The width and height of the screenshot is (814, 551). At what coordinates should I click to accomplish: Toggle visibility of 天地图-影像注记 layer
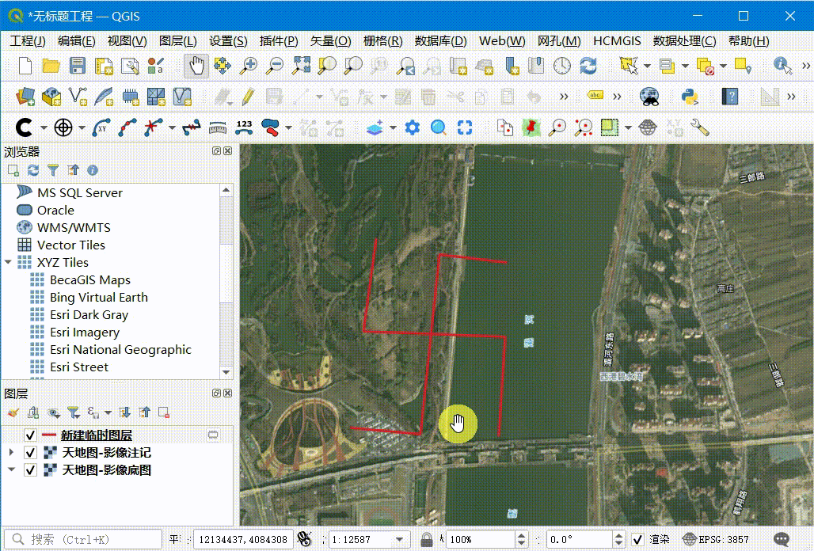pyautogui.click(x=30, y=452)
